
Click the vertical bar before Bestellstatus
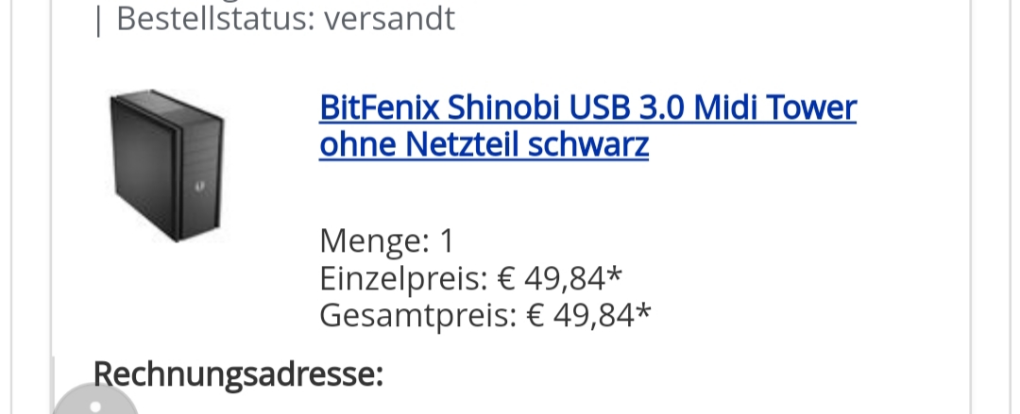98,21
